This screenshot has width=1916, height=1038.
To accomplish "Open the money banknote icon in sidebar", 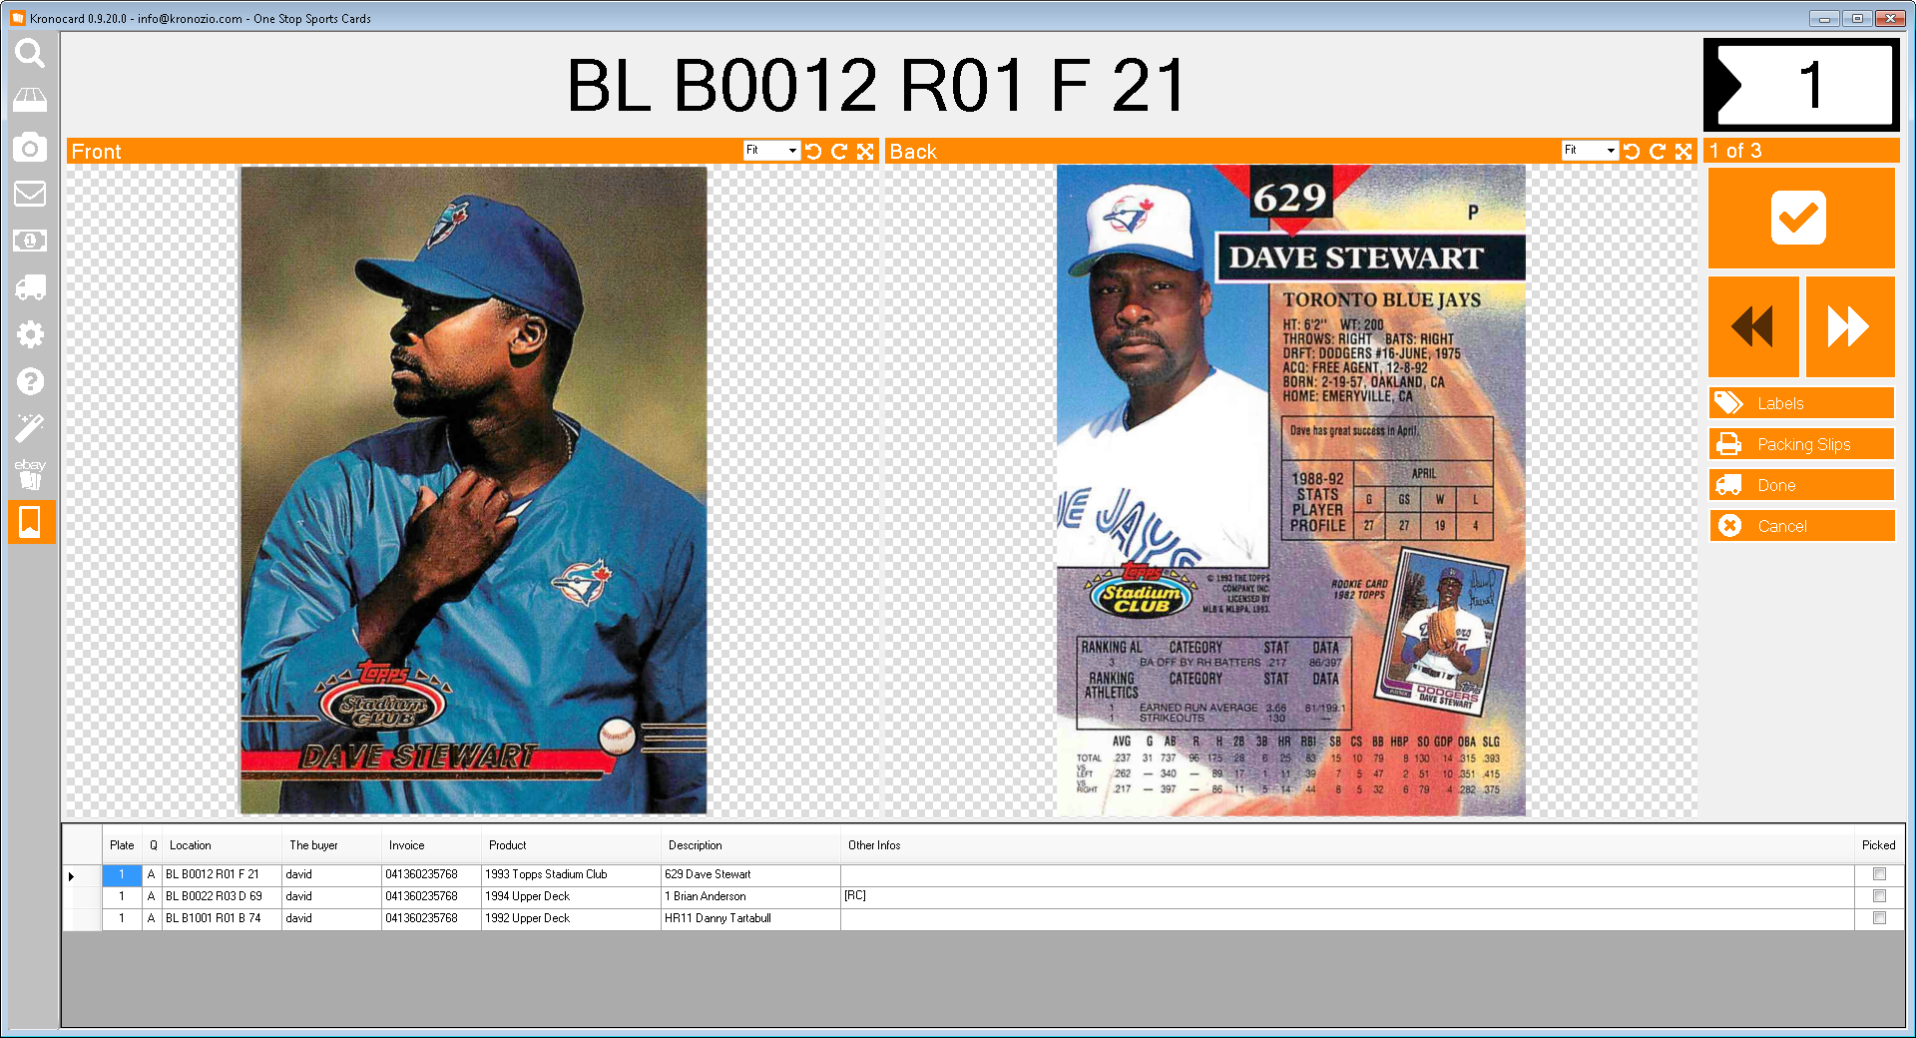I will (x=30, y=241).
